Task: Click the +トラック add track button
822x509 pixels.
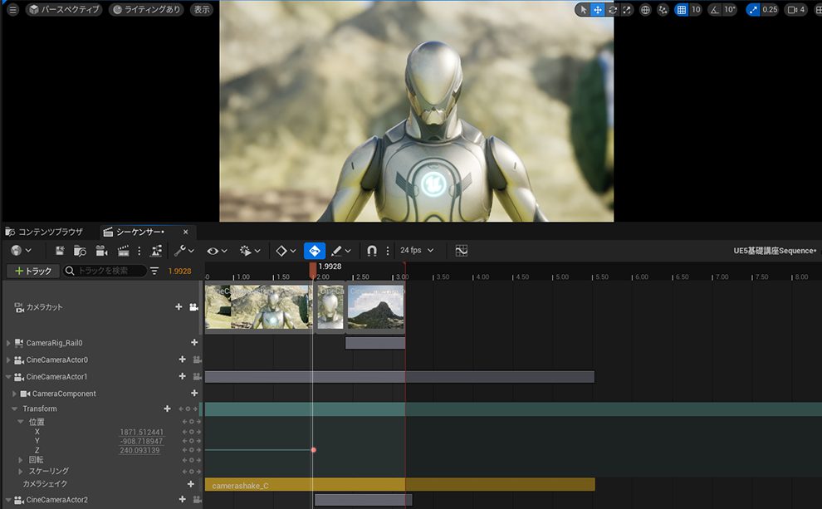Action: (x=33, y=272)
